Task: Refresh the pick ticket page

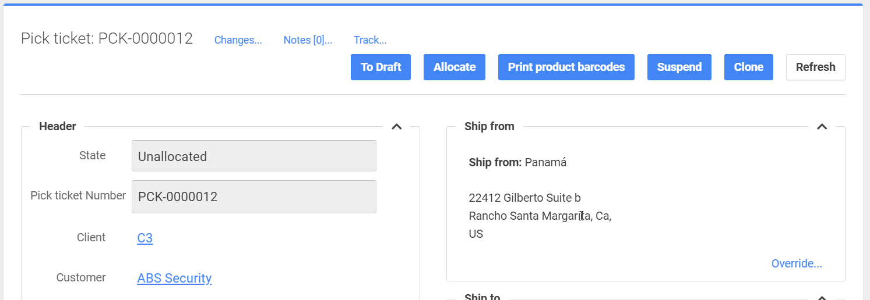Action: point(815,67)
